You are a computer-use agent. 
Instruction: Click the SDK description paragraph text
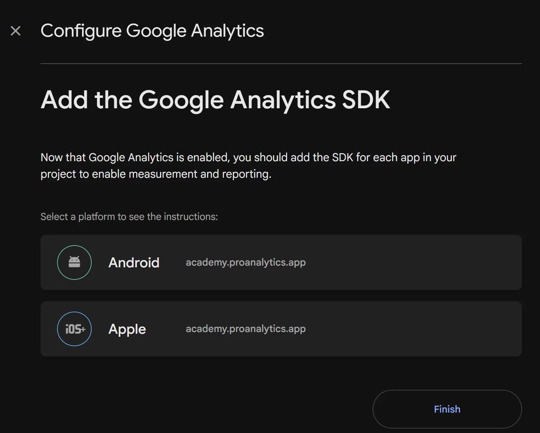click(248, 166)
